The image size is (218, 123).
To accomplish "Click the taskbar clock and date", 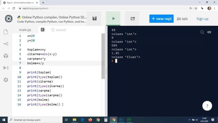I will (x=204, y=120).
